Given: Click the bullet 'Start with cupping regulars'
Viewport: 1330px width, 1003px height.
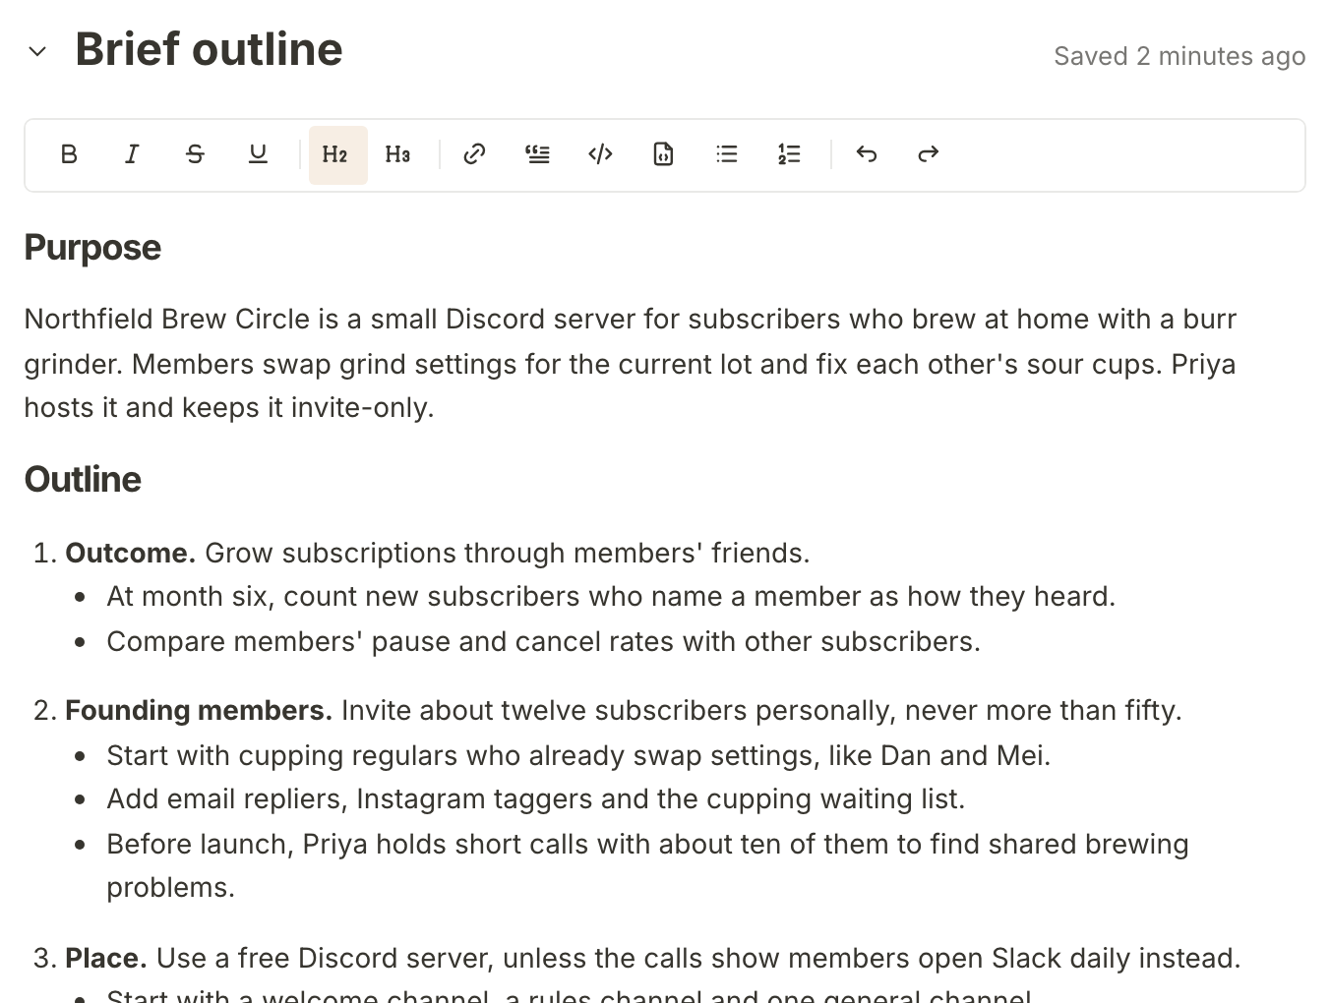Looking at the screenshot, I should click(x=578, y=755).
